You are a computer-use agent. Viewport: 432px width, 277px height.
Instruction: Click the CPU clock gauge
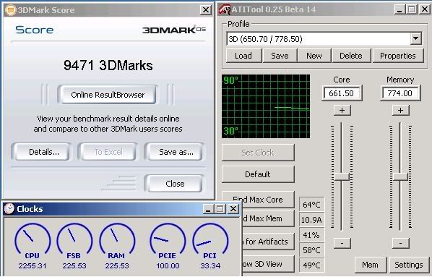point(33,239)
